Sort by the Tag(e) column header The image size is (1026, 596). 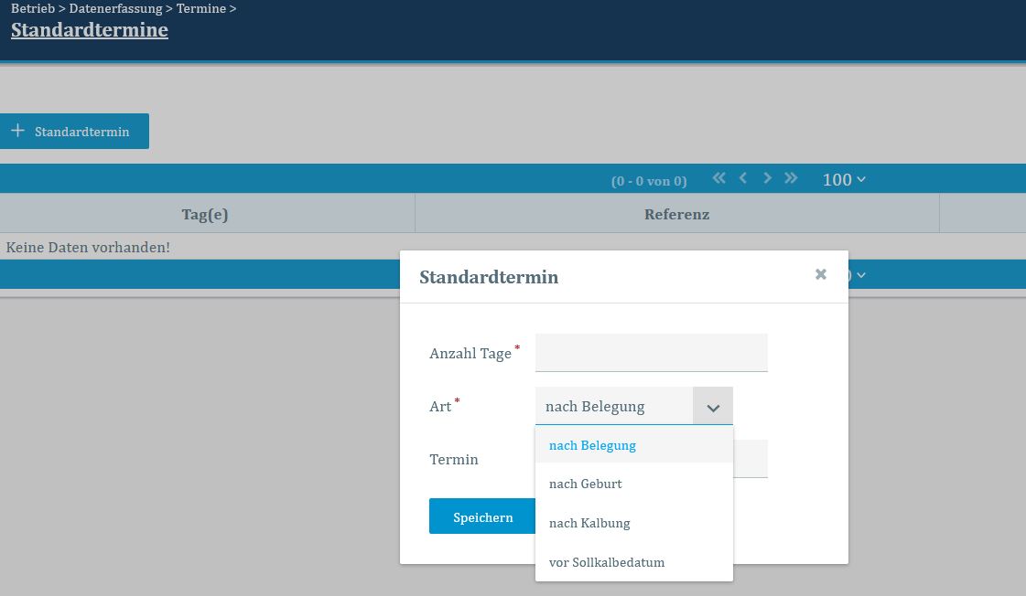coord(205,215)
